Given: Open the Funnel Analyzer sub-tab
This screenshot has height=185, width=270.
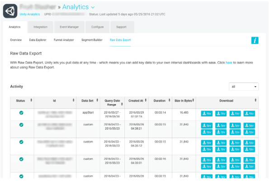Looking at the screenshot, I should (64, 40).
